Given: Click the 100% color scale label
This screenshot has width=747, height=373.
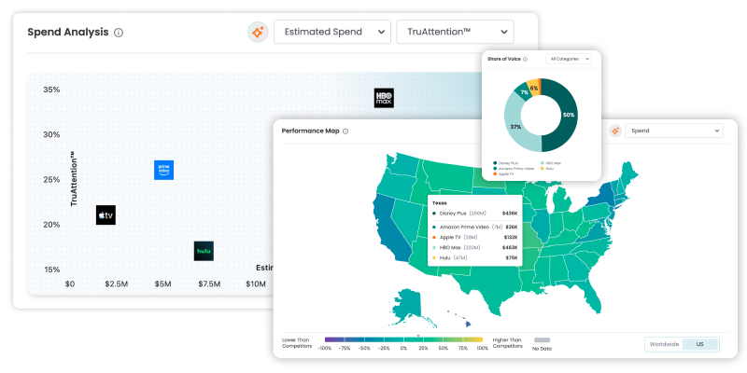Looking at the screenshot, I should [483, 349].
